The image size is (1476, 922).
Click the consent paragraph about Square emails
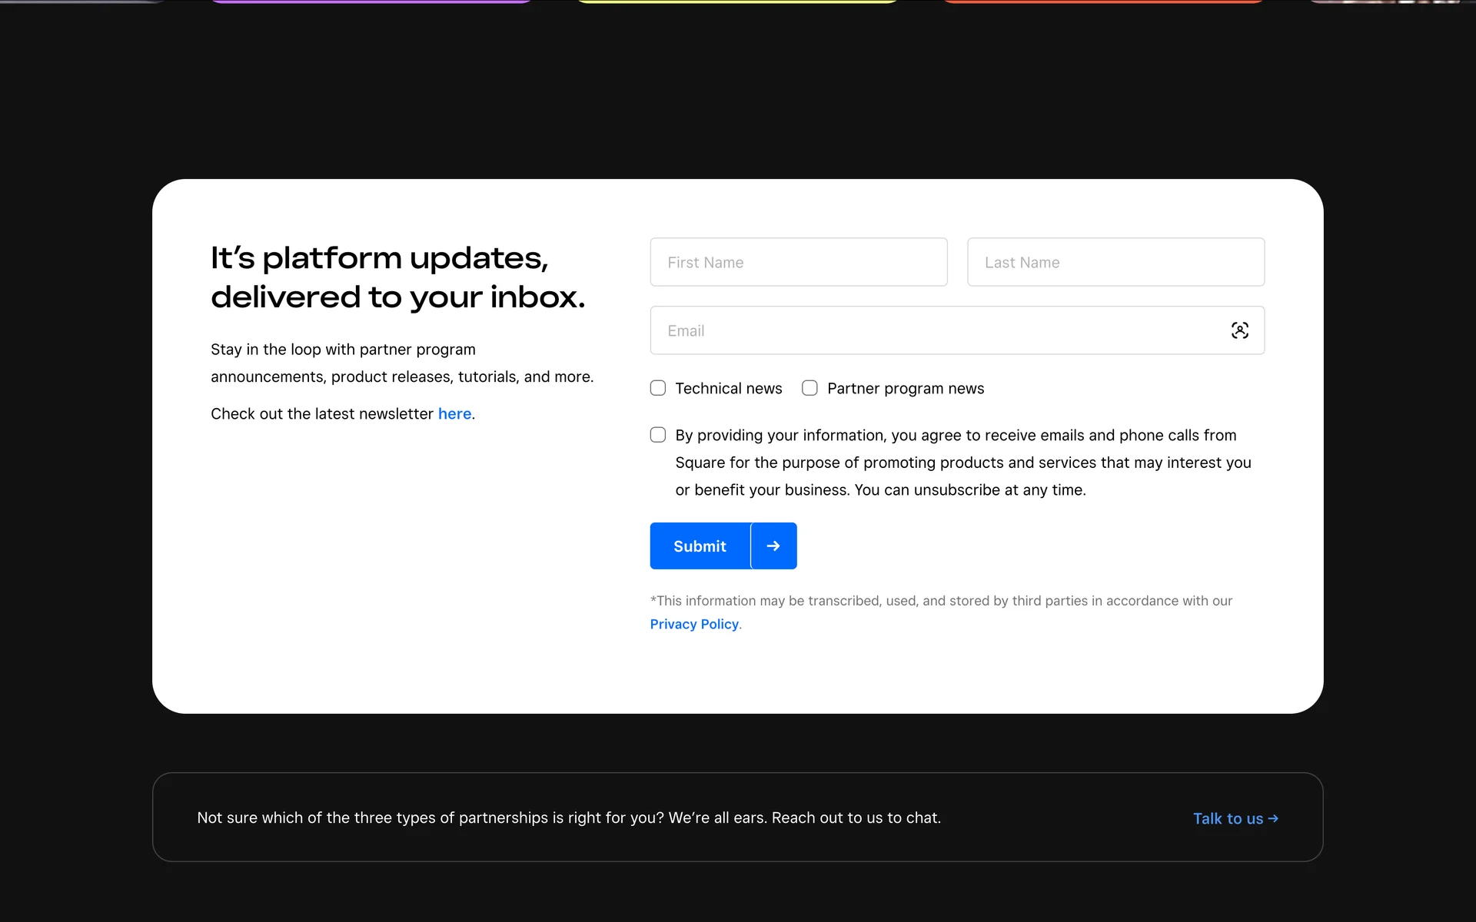pyautogui.click(x=962, y=463)
